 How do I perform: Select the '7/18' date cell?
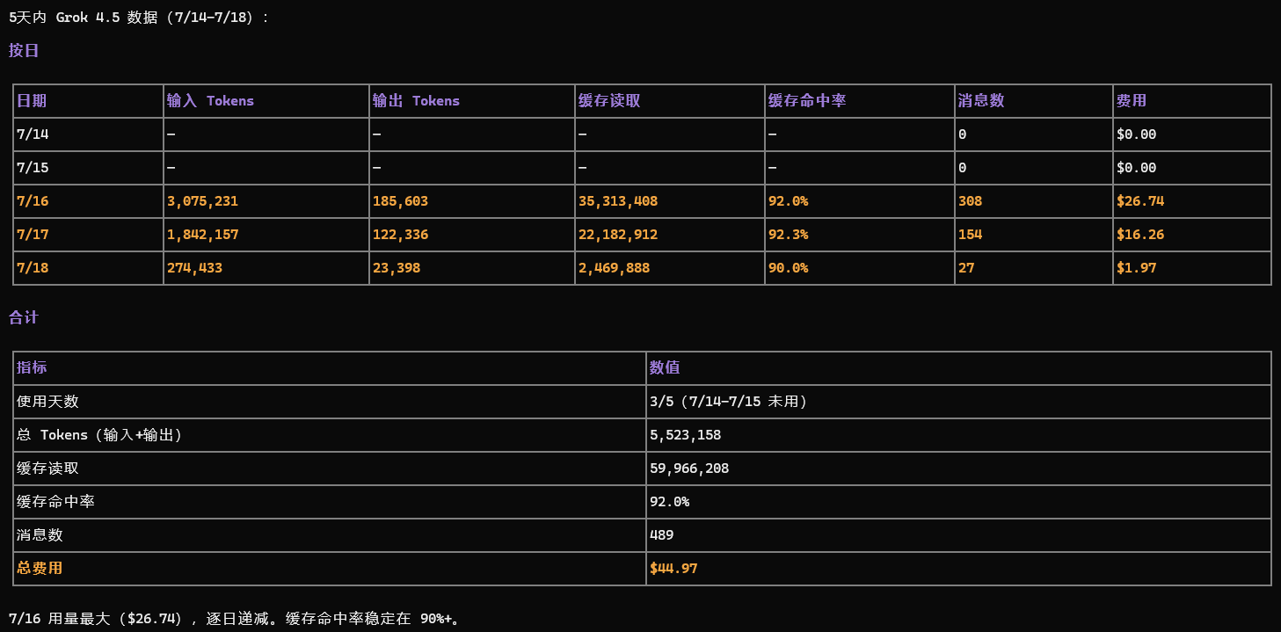coord(33,268)
